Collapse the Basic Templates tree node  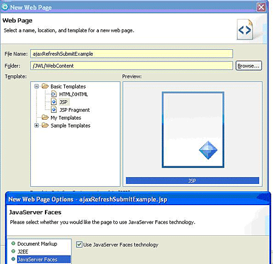point(36,86)
